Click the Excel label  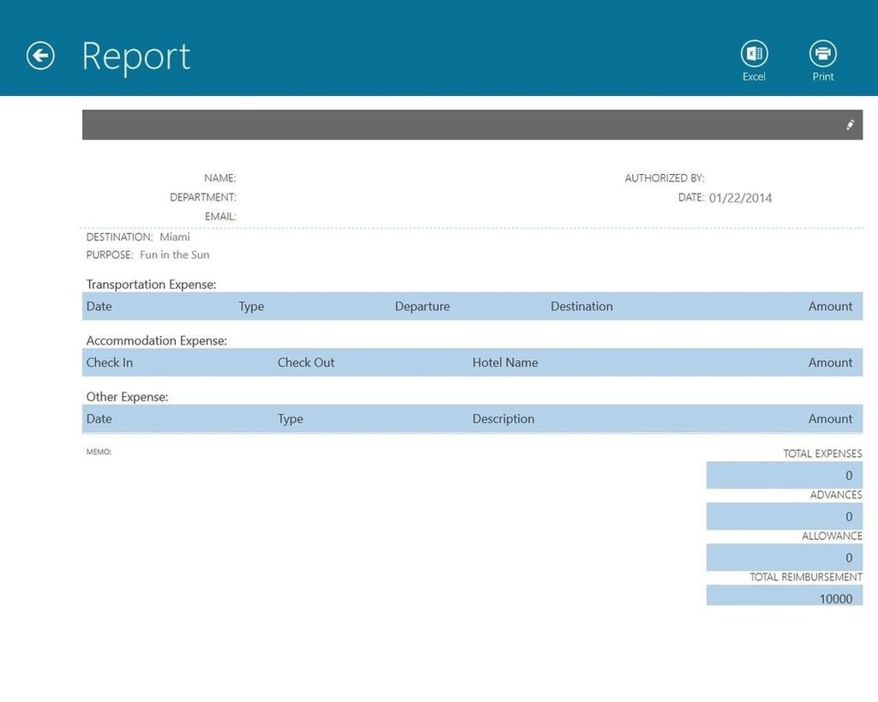pyautogui.click(x=754, y=76)
